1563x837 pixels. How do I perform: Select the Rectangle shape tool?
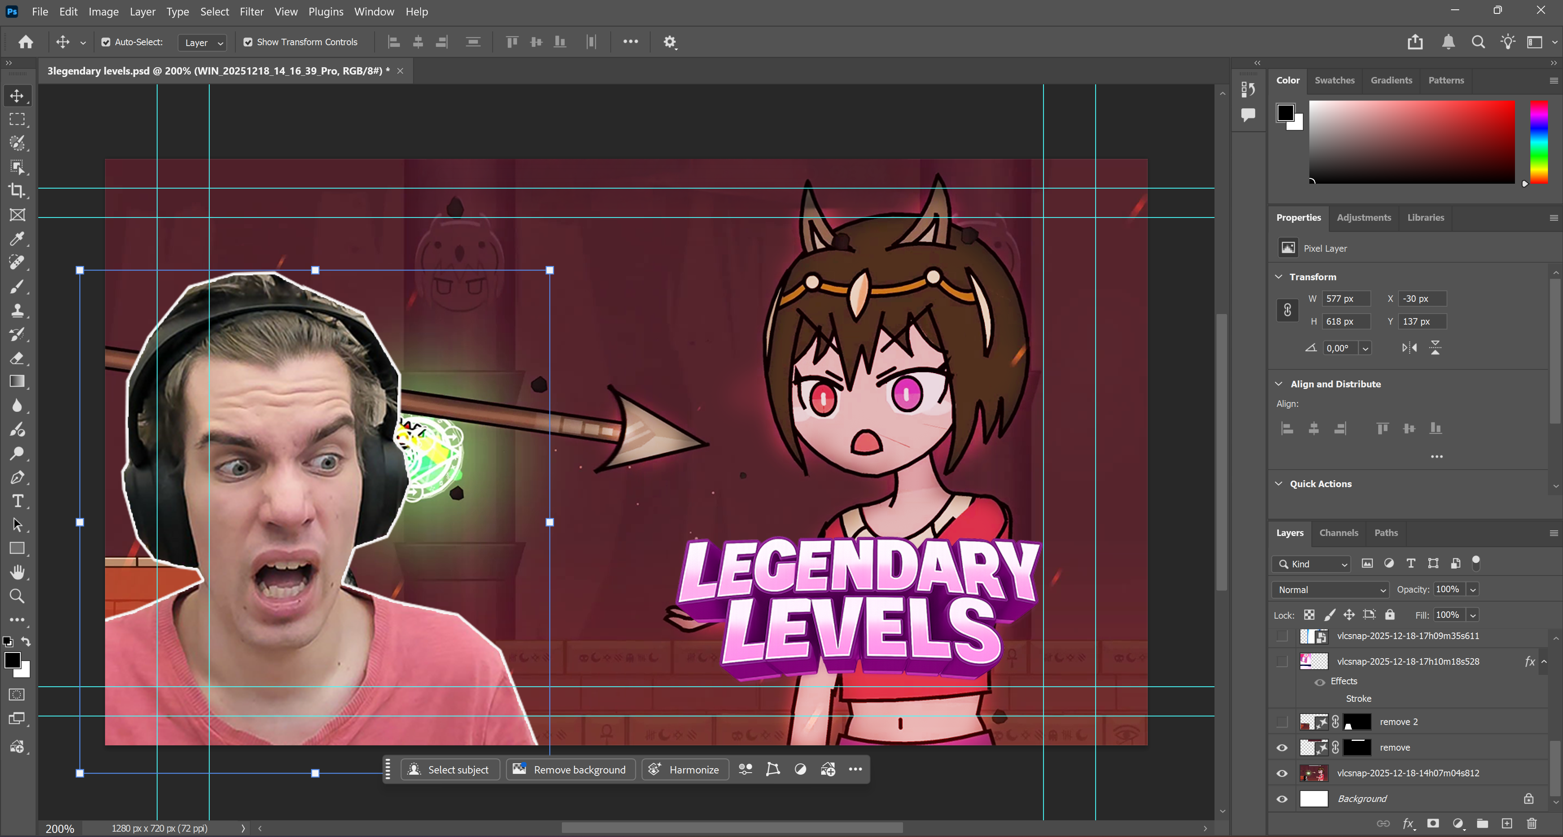(x=17, y=549)
